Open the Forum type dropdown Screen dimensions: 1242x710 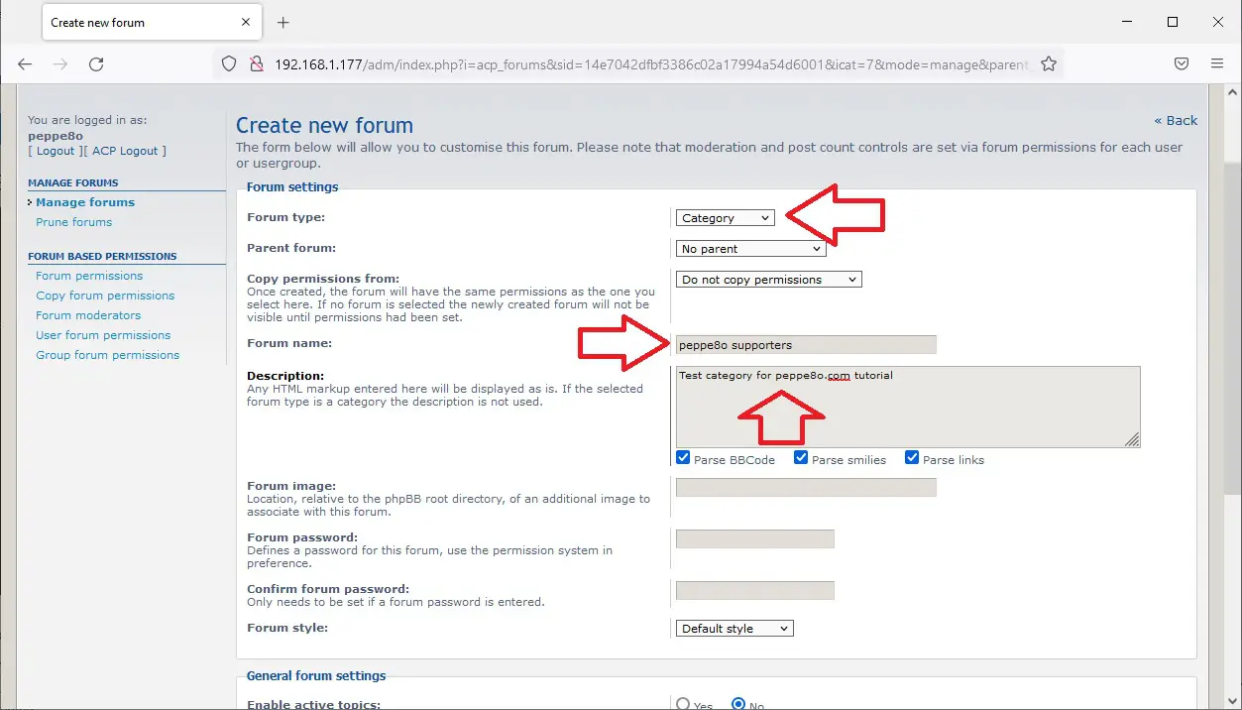726,218
